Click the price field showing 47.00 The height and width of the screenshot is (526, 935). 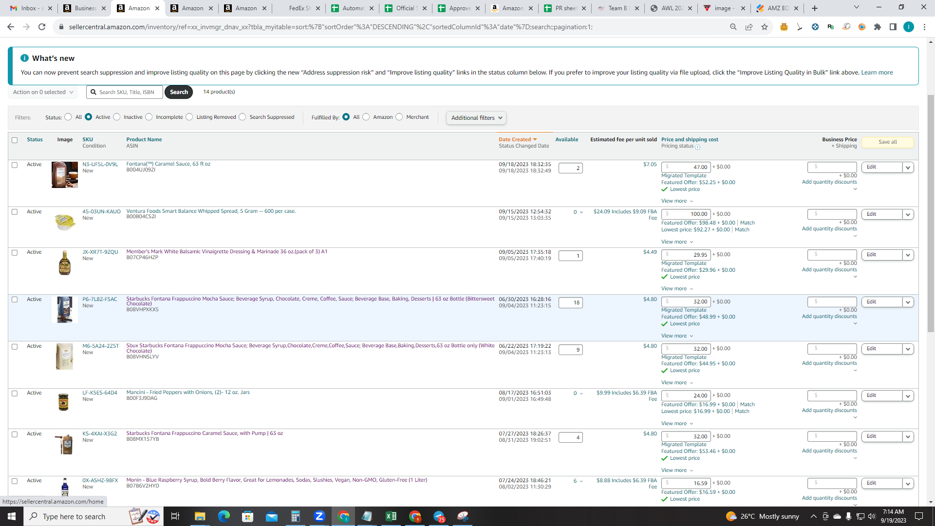(x=686, y=167)
